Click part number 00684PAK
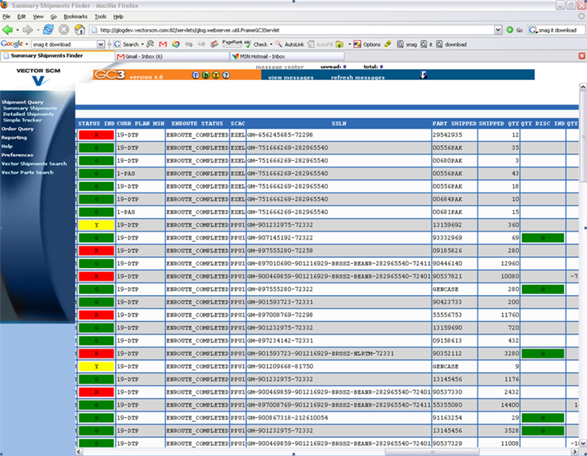Screen dimensions: 587x456 tap(447, 199)
